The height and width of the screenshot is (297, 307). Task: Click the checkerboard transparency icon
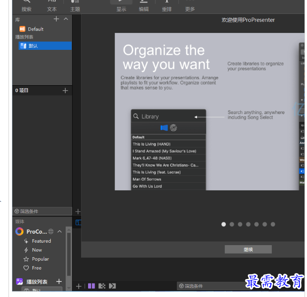click(102, 286)
